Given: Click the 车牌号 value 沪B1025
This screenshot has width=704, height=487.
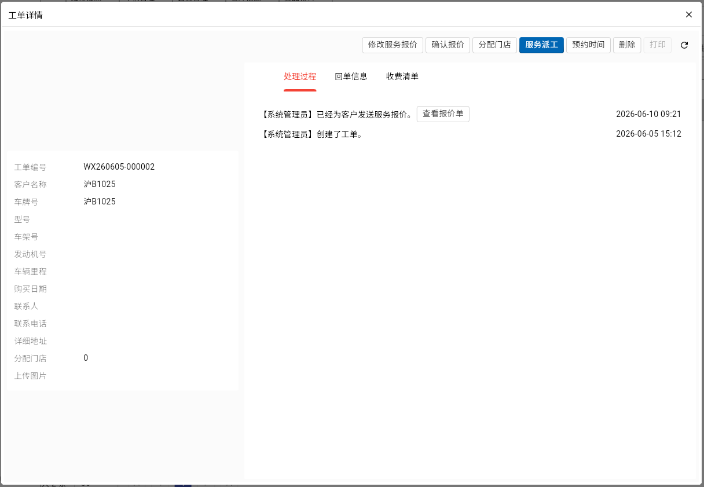Looking at the screenshot, I should [x=100, y=202].
